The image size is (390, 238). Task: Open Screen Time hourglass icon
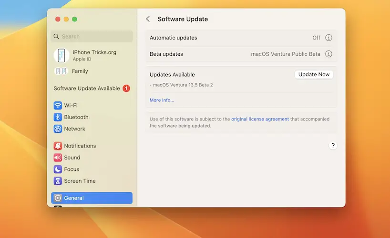pos(58,181)
